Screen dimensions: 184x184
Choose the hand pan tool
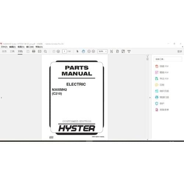pos(83,51)
